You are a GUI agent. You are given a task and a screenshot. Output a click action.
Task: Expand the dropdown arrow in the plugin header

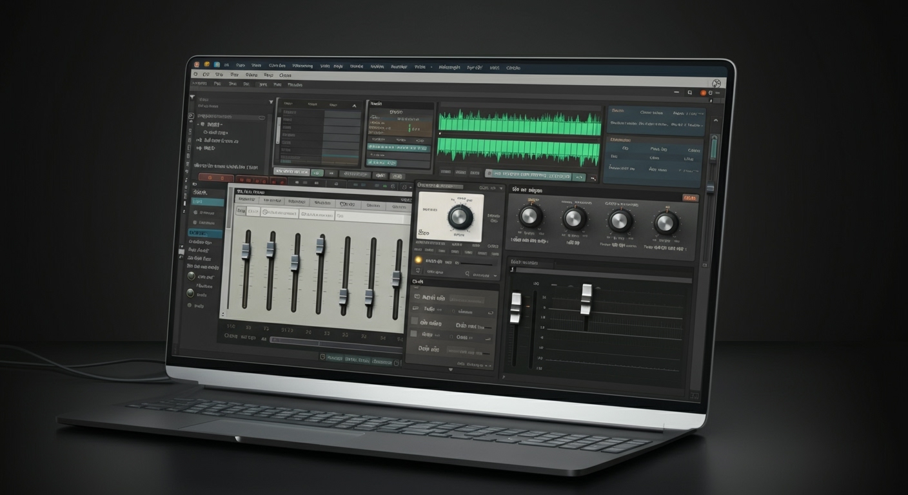click(x=502, y=188)
